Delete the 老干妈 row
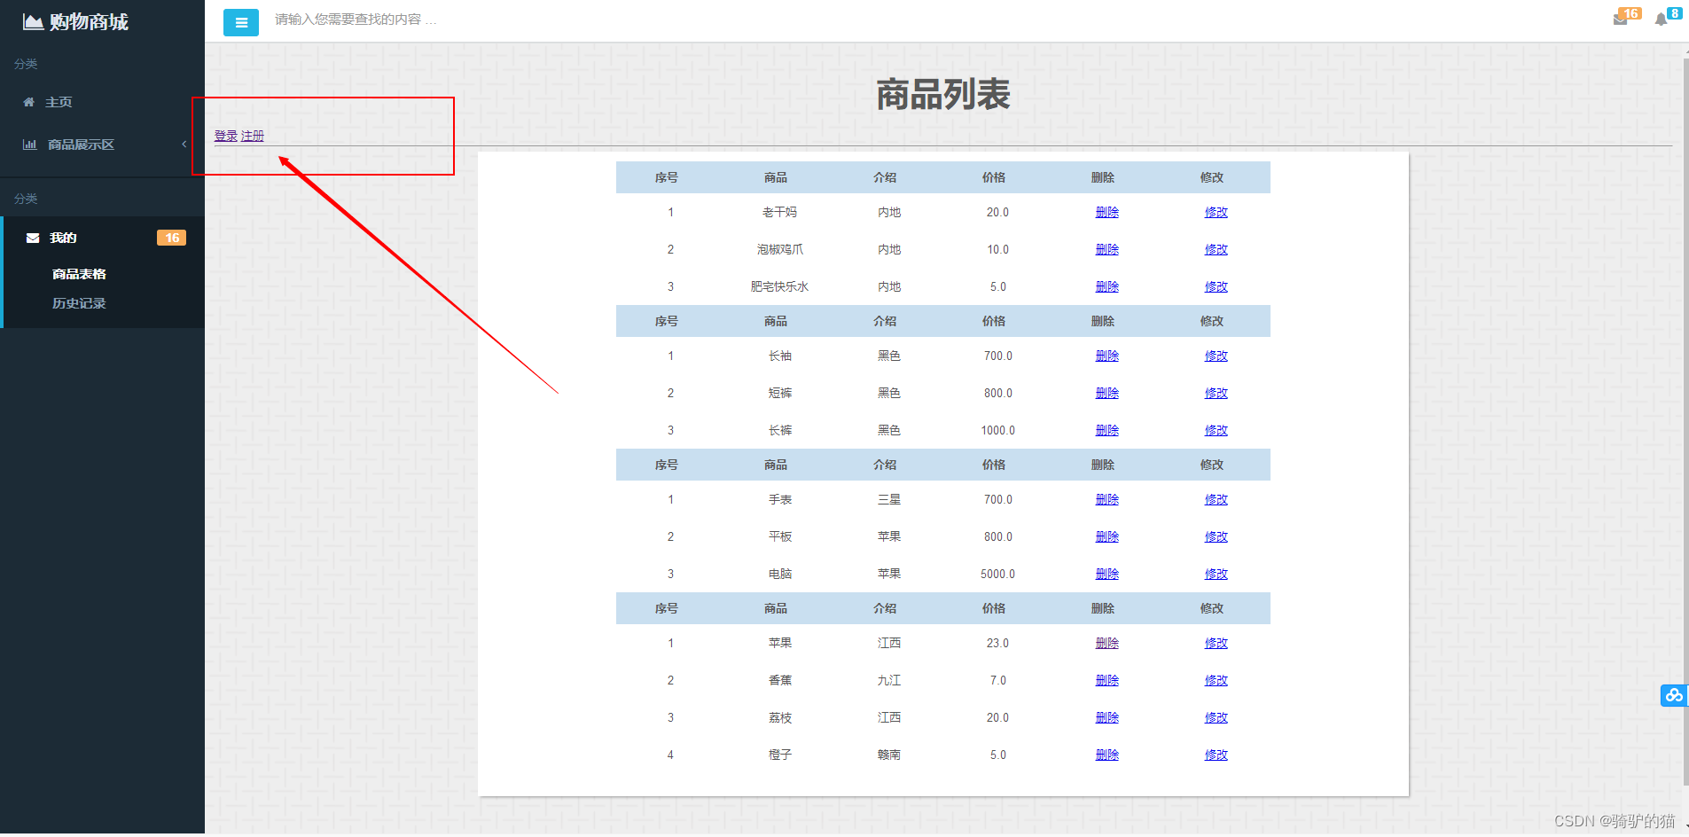 [1106, 212]
